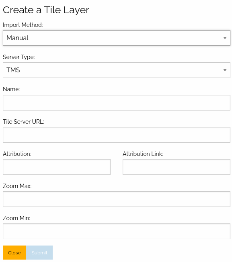The width and height of the screenshot is (232, 262).
Task: Open the Import Method dropdown
Action: [117, 38]
